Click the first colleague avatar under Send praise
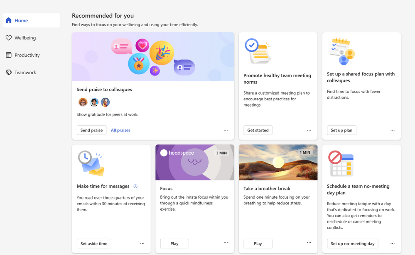Viewport: 415px width, 255px height. tap(83, 102)
